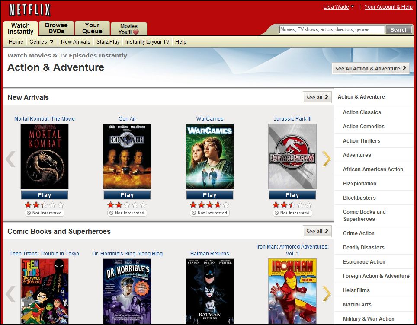Switch to the Browse DVDs tab
This screenshot has height=325, width=417.
(x=56, y=28)
